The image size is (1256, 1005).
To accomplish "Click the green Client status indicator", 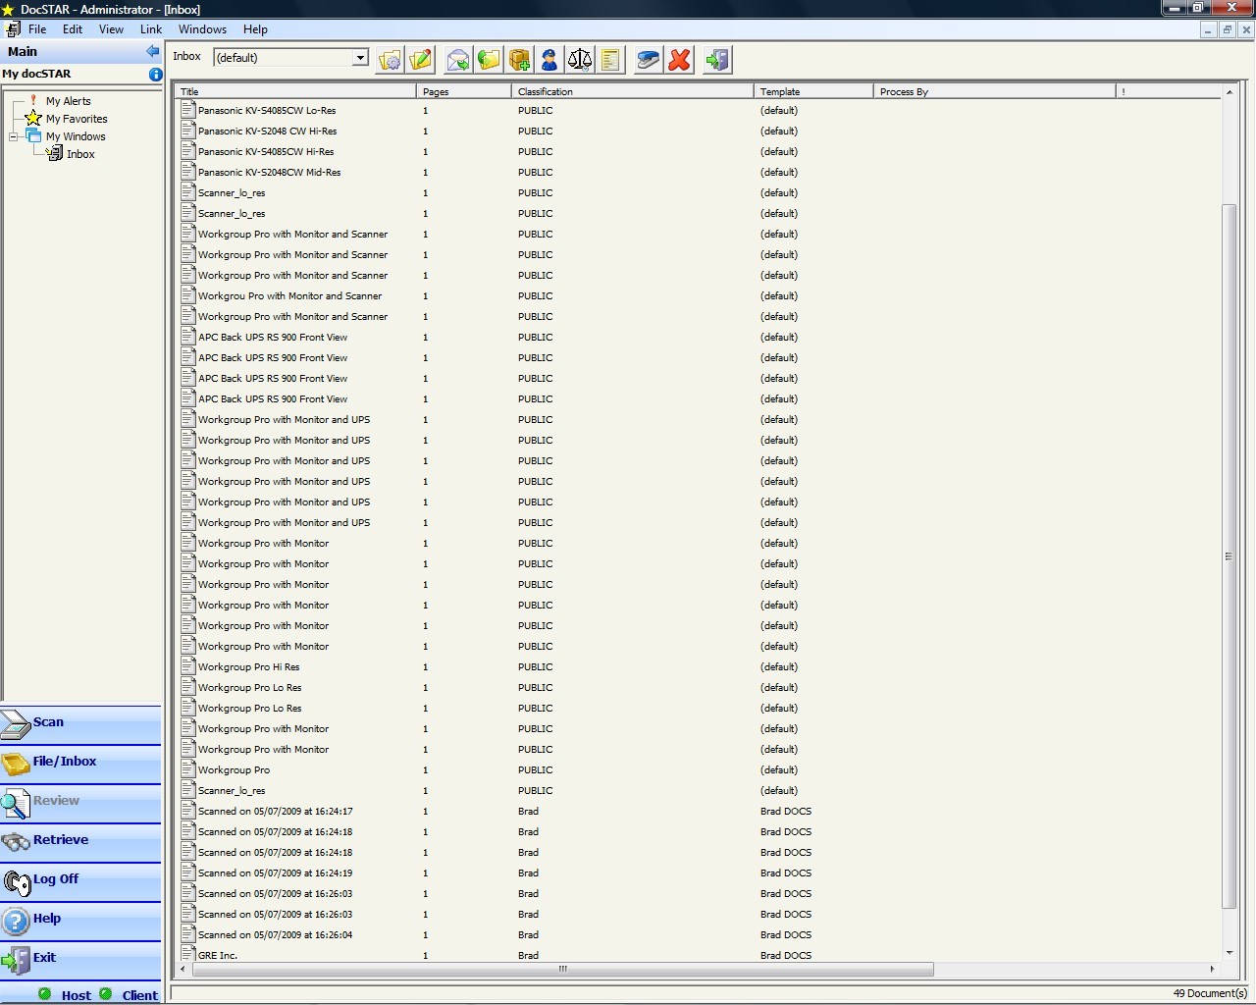I will (x=106, y=994).
